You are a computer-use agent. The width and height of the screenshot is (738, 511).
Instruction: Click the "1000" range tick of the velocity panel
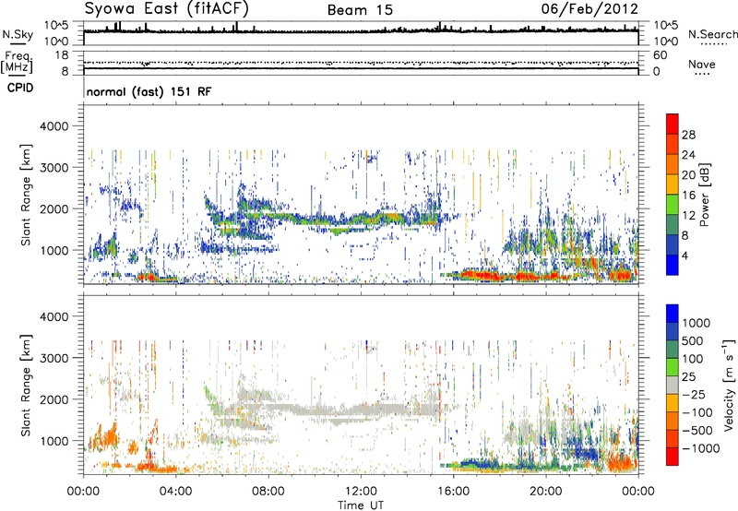[54, 441]
